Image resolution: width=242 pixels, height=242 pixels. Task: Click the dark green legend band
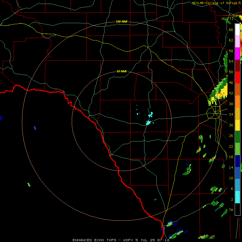(237, 137)
